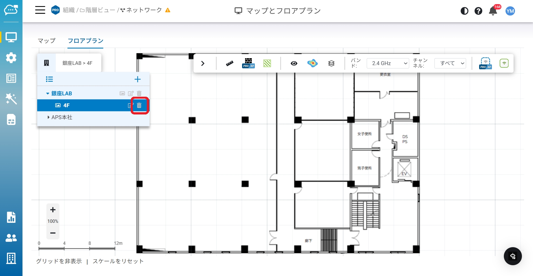Toggle the green Wi-Fi client icon
The image size is (533, 276).
(x=504, y=63)
